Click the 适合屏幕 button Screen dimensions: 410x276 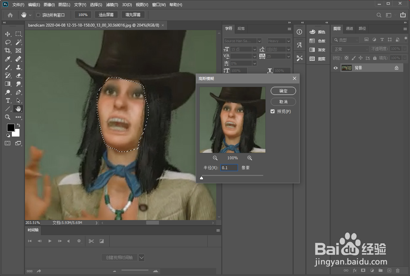106,15
